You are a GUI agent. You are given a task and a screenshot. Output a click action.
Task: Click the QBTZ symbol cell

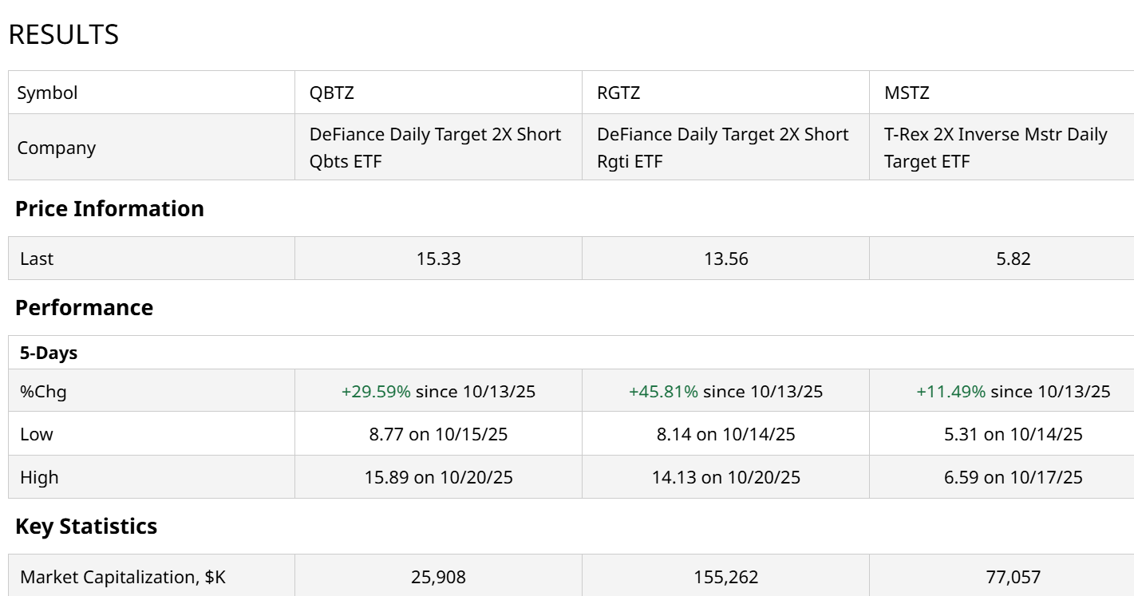coord(332,93)
